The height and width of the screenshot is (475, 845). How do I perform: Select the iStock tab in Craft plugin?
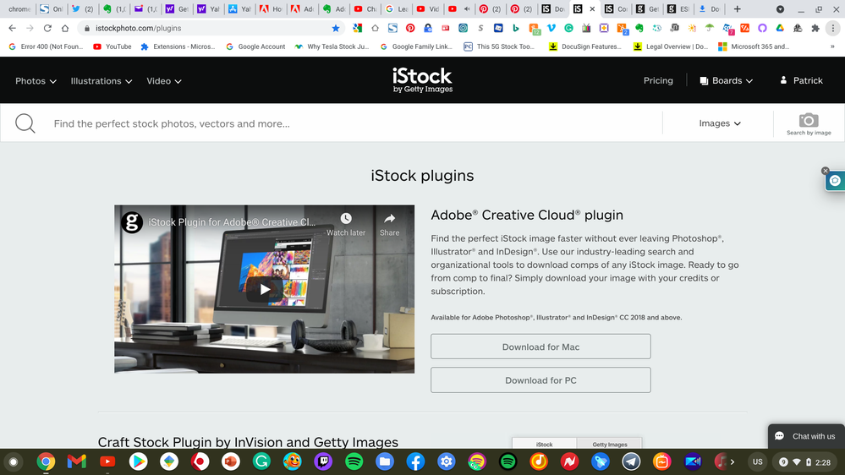[x=544, y=444]
